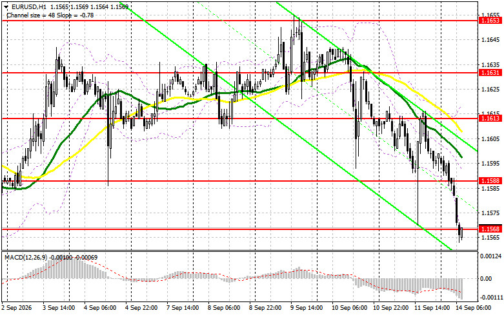This screenshot has width=504, height=315.
Task: Click the 0.00124 MACD scale value
Action: point(490,256)
